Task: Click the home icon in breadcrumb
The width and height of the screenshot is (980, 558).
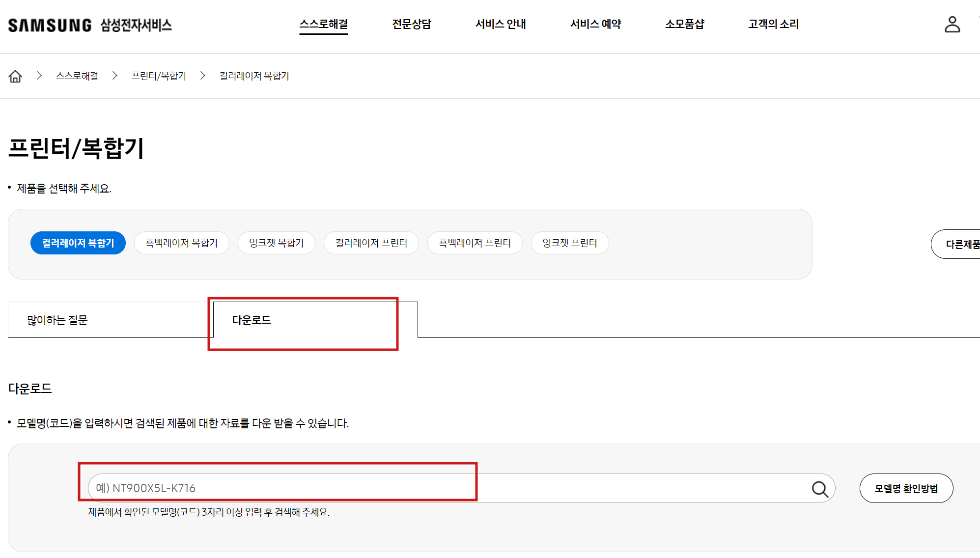Action: pyautogui.click(x=15, y=76)
